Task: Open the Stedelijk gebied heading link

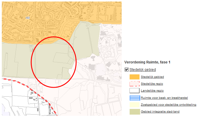Action: [143, 70]
